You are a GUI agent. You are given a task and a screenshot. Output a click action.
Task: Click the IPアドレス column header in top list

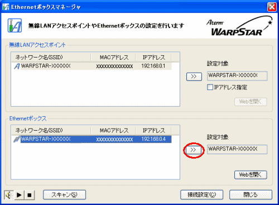153,58
